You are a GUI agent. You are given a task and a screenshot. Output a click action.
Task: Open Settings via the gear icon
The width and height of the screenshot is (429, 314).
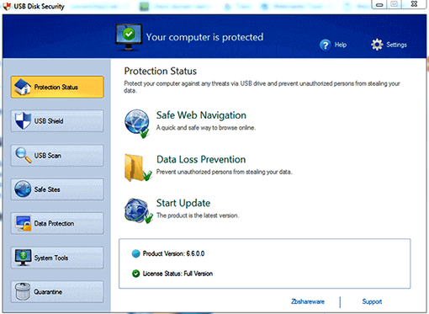coord(377,45)
